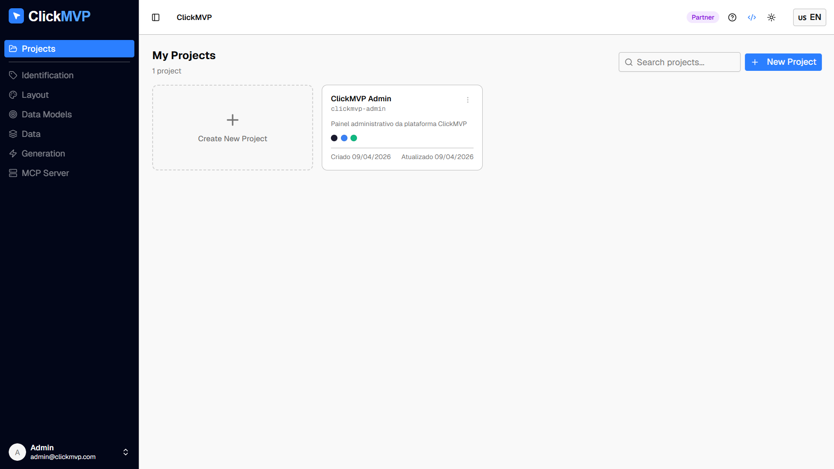Toggle the sidebar panel icon
The width and height of the screenshot is (834, 469).
pyautogui.click(x=156, y=17)
